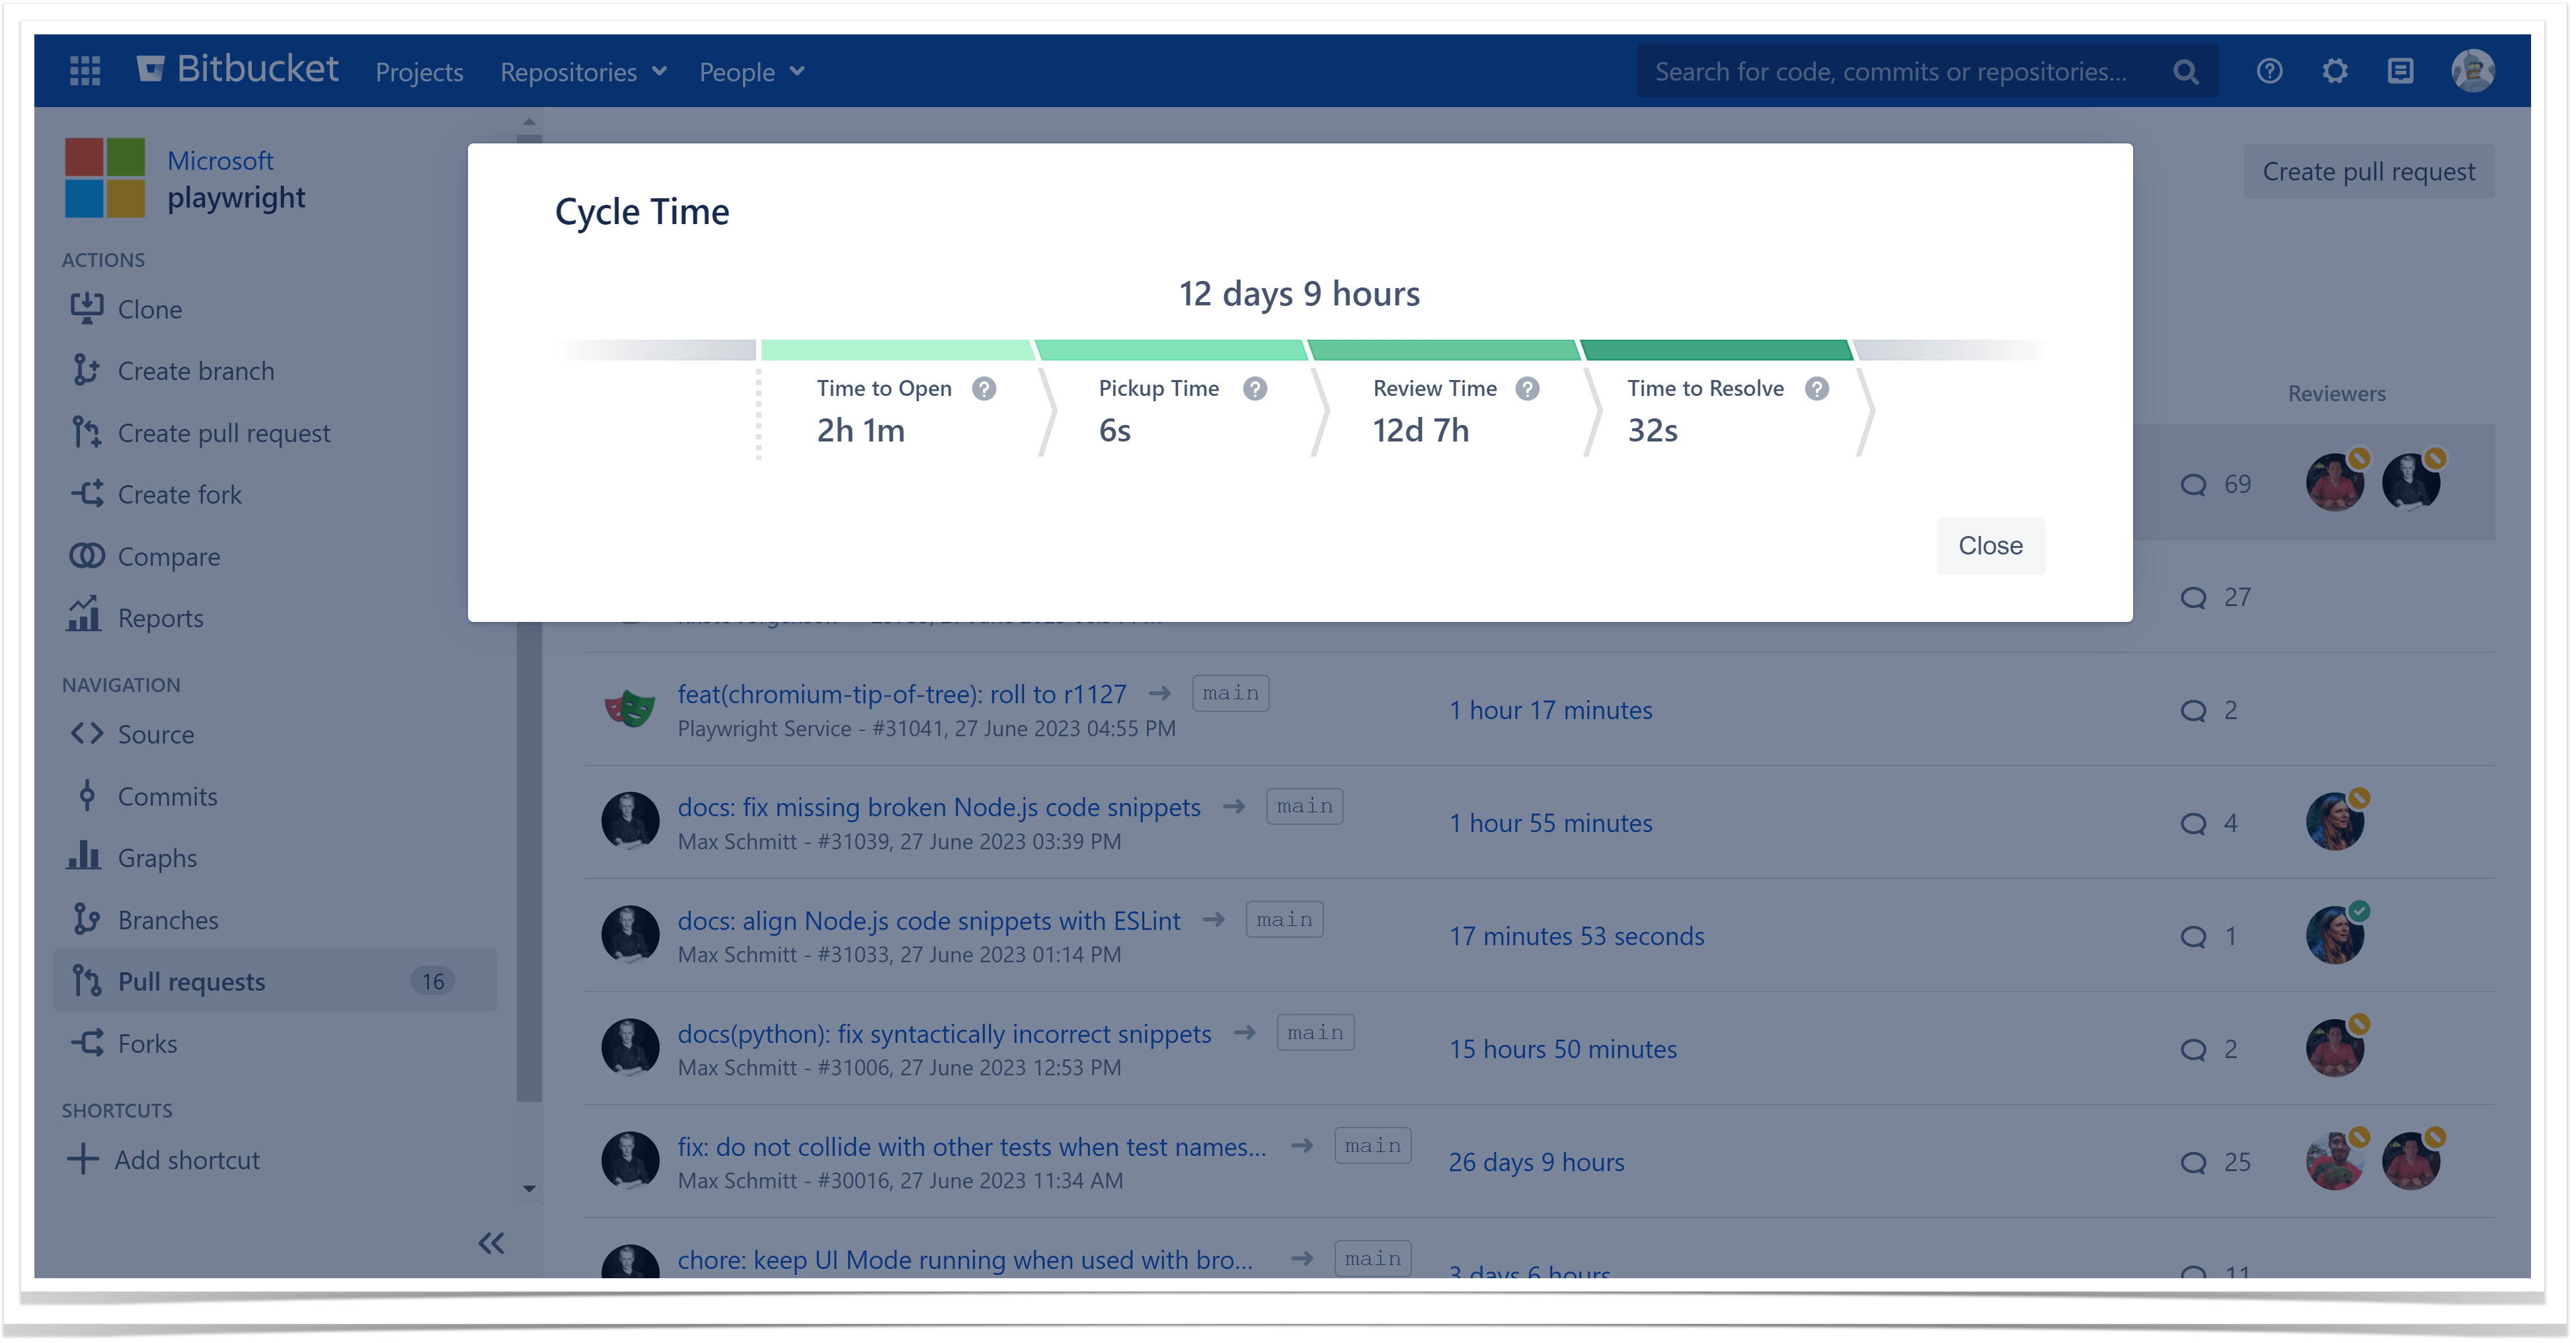Click the Time to Open help icon

click(984, 388)
